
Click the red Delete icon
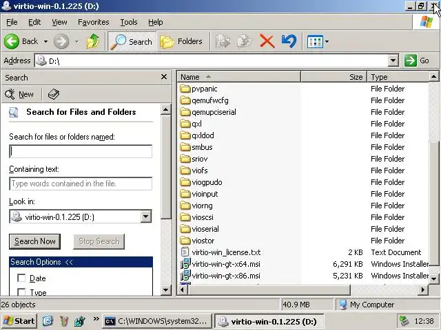(x=267, y=41)
